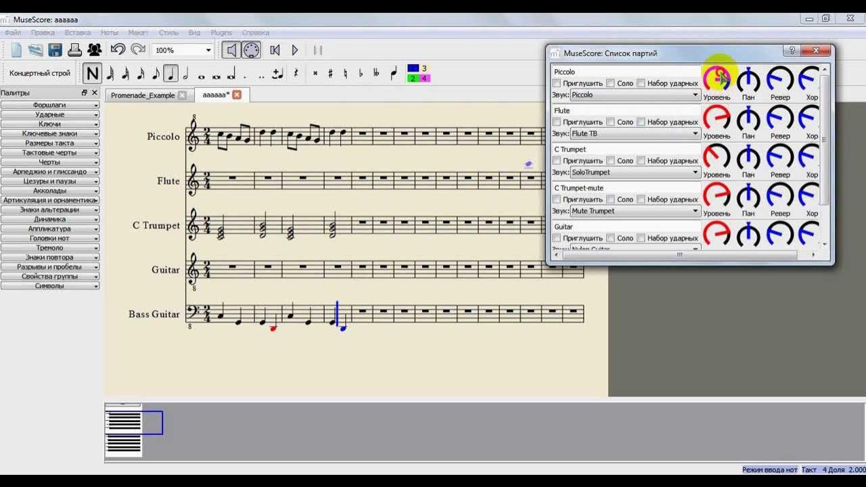Open the Стиль menu

[168, 32]
